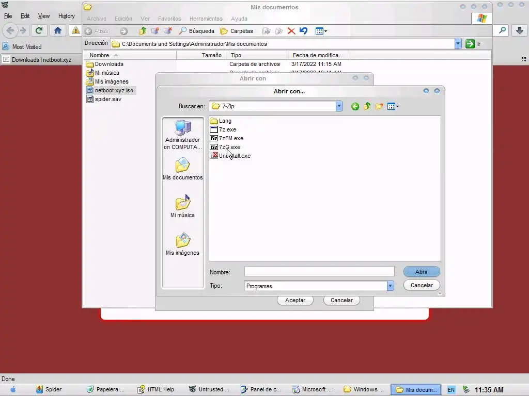Viewport: 529px width, 396px height.
Task: Open Apple start icon in taskbar
Action: pyautogui.click(x=13, y=390)
